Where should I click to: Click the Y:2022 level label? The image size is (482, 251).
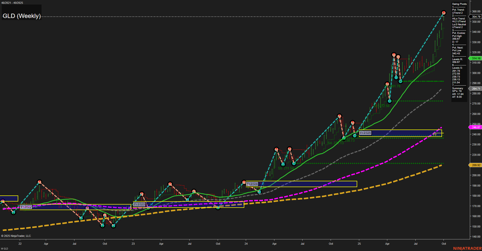[x=26, y=207]
